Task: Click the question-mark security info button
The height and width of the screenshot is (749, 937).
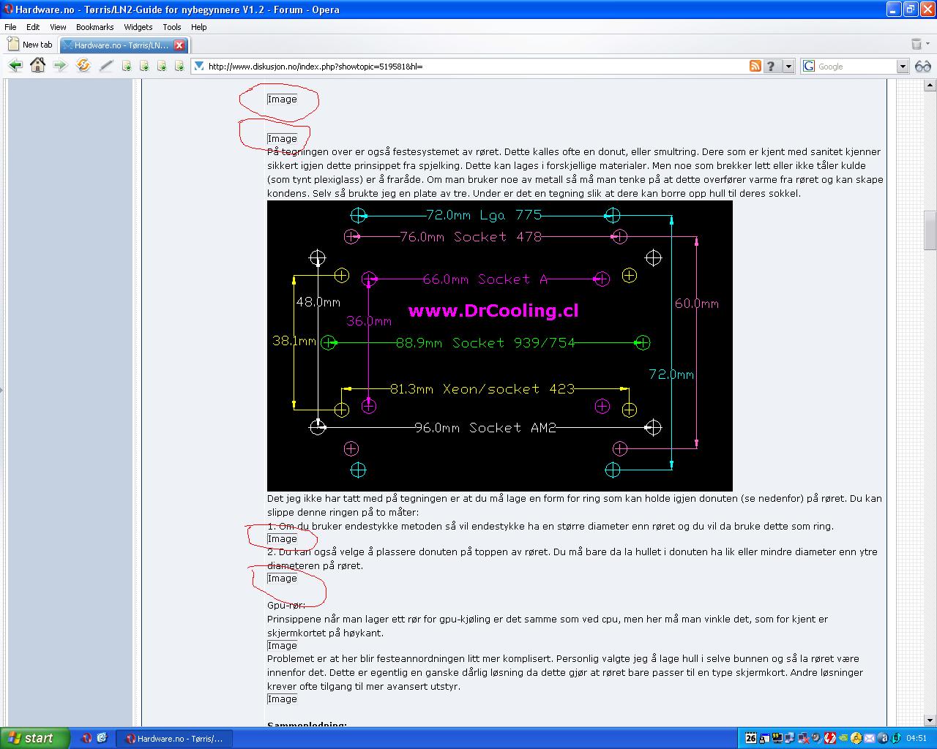Action: pos(772,66)
